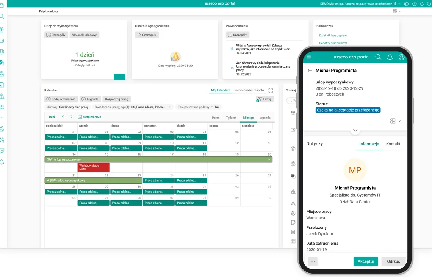Open the Informacje tab on phone
Image resolution: width=432 pixels, height=277 pixels.
[369, 144]
